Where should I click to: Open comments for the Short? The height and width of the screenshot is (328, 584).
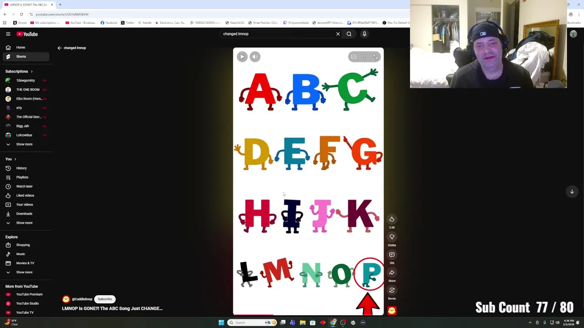[x=392, y=255]
